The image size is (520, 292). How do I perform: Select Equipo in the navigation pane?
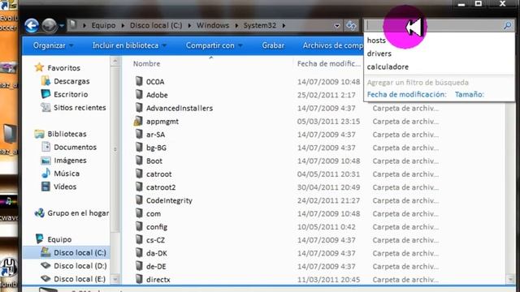coord(59,239)
